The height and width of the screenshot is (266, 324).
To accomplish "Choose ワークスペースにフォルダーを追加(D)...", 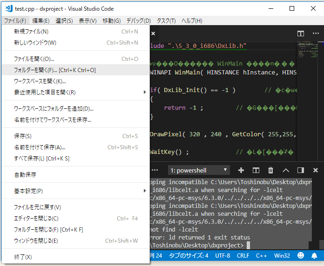I will [x=75, y=108].
